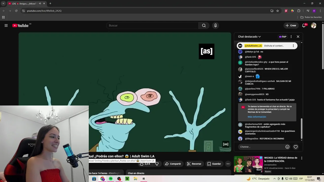Open the YouTube account avatar menu
The height and width of the screenshot is (182, 324).
(314, 26)
